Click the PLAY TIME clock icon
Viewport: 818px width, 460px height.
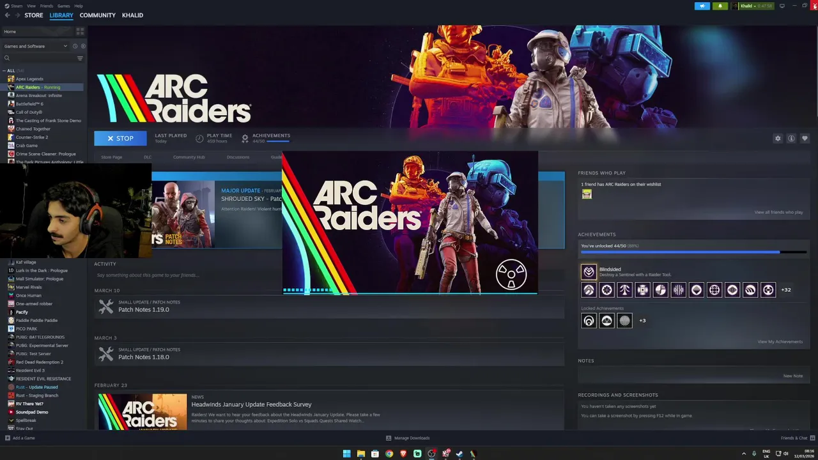point(199,139)
